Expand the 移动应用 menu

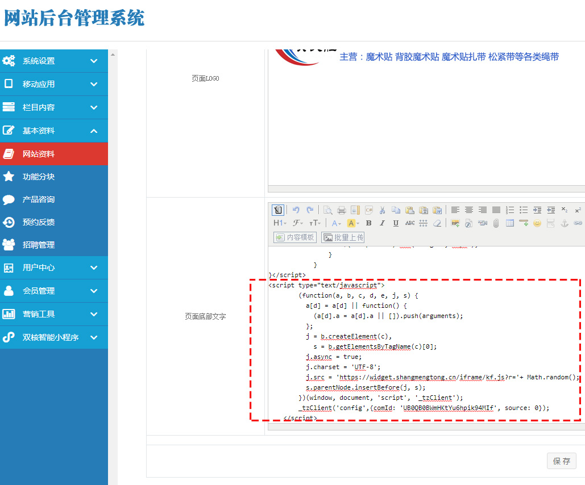click(x=54, y=84)
